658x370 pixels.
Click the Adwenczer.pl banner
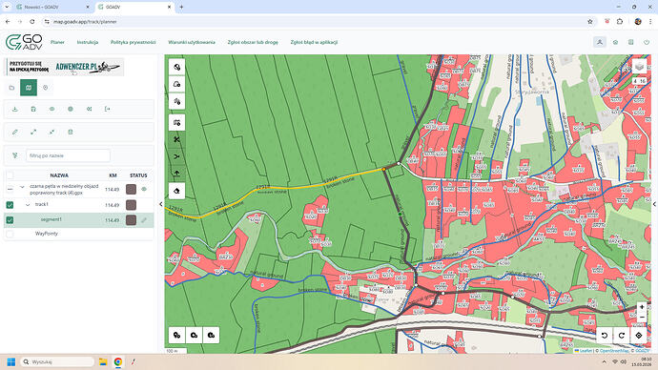[65, 67]
